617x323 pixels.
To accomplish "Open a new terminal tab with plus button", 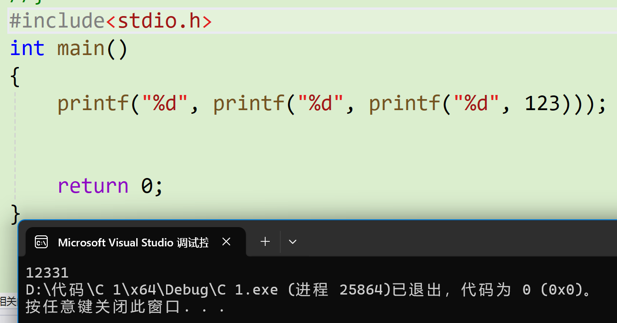I will pyautogui.click(x=265, y=241).
